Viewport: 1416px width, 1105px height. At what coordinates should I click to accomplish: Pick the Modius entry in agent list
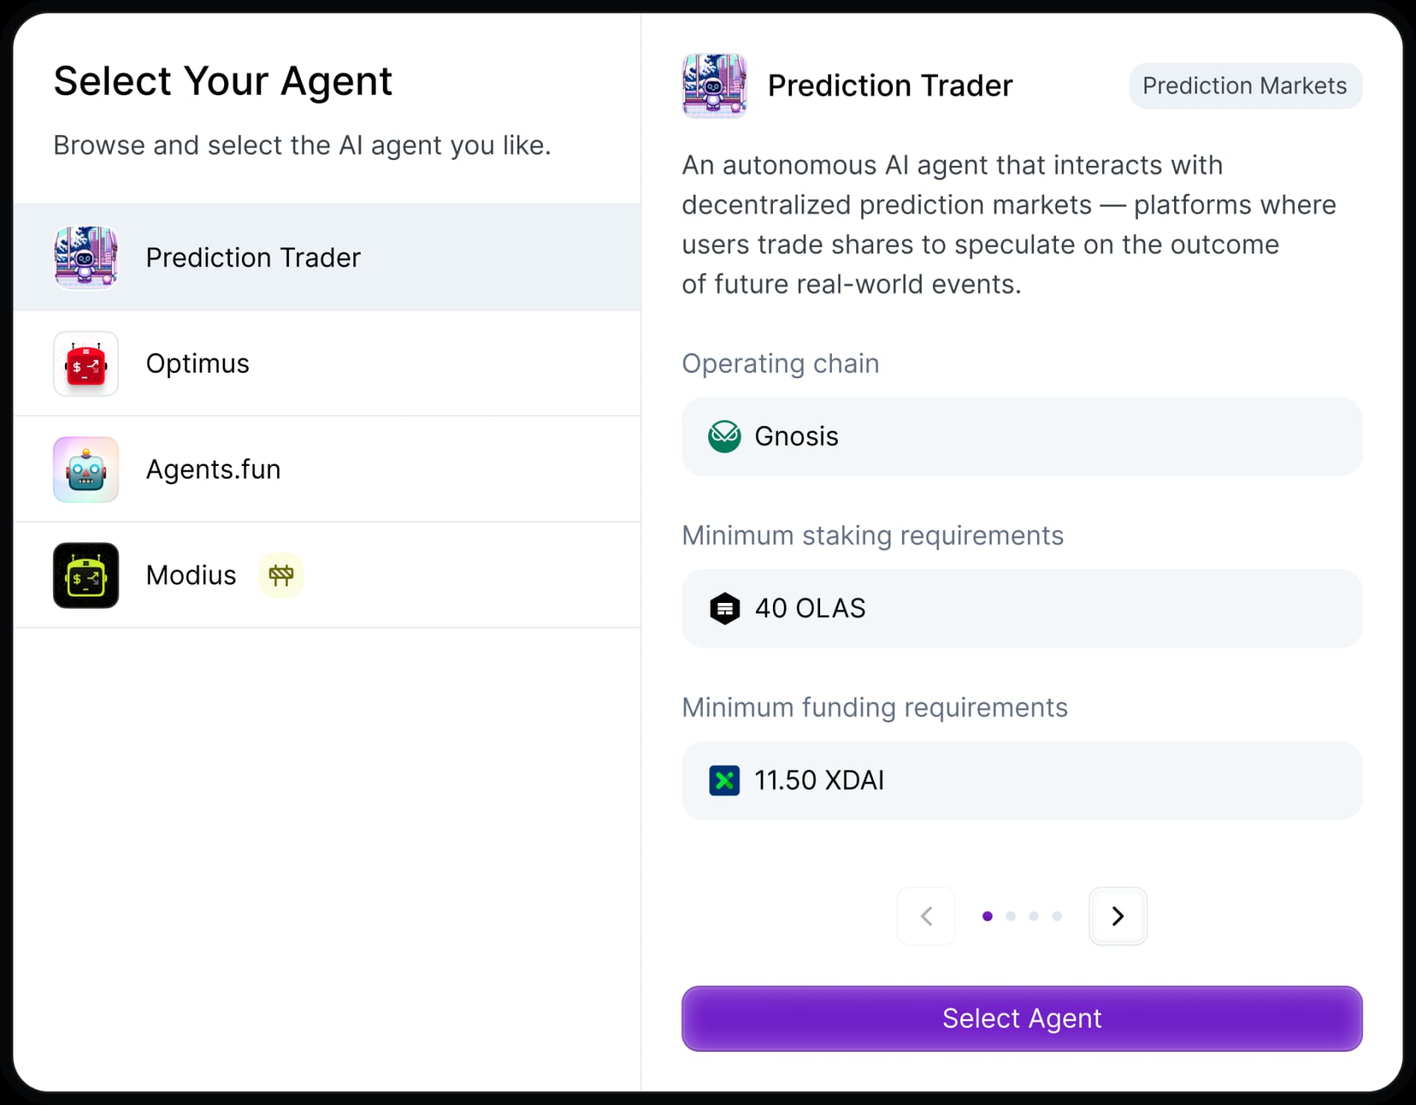[x=191, y=575]
